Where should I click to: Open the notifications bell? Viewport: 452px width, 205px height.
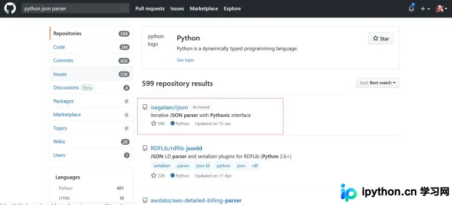pos(411,8)
